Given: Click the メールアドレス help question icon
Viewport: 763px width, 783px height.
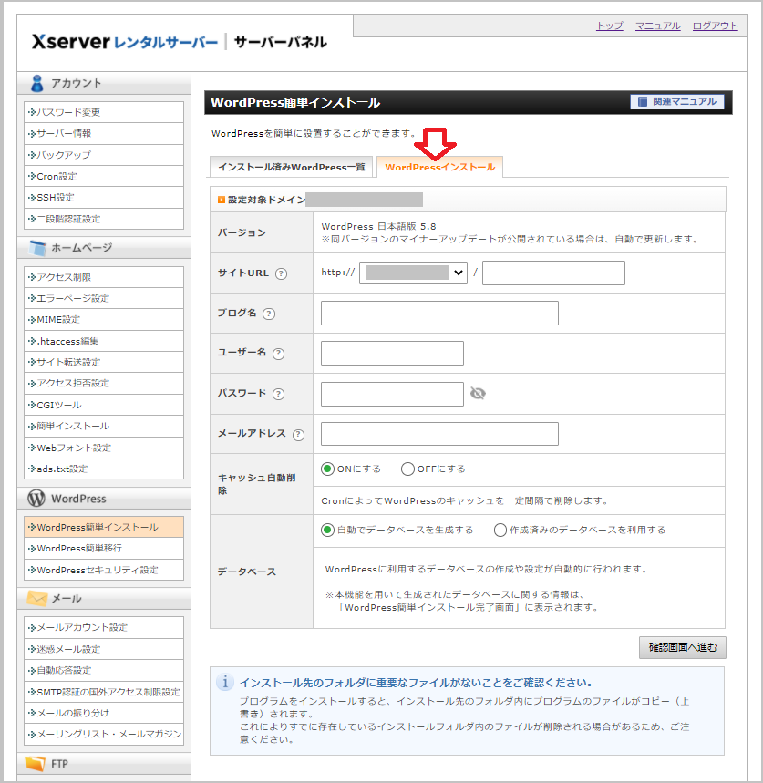Looking at the screenshot, I should (298, 435).
